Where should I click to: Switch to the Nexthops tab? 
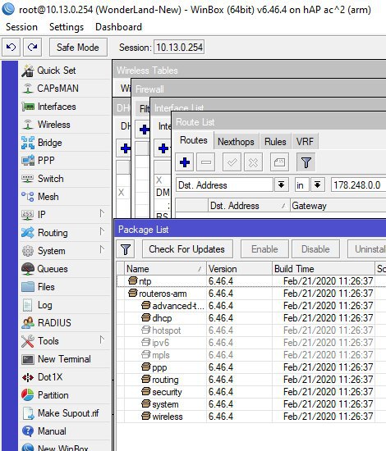[x=236, y=142]
